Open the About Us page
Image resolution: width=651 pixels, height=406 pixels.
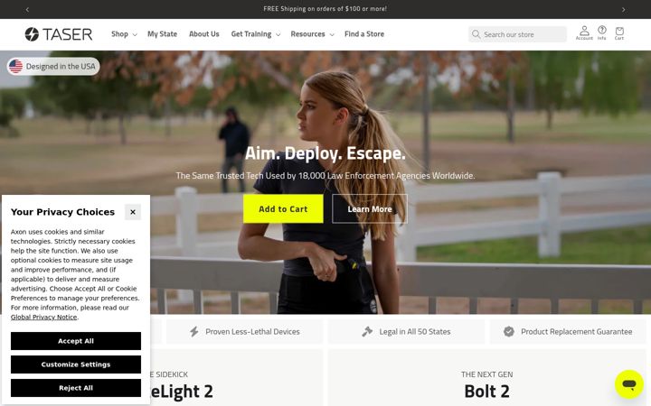pyautogui.click(x=203, y=34)
